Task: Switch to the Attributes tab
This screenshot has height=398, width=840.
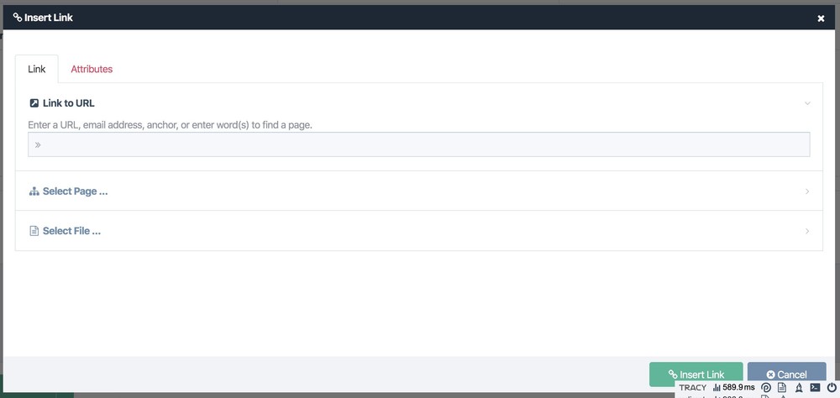Action: (x=92, y=69)
